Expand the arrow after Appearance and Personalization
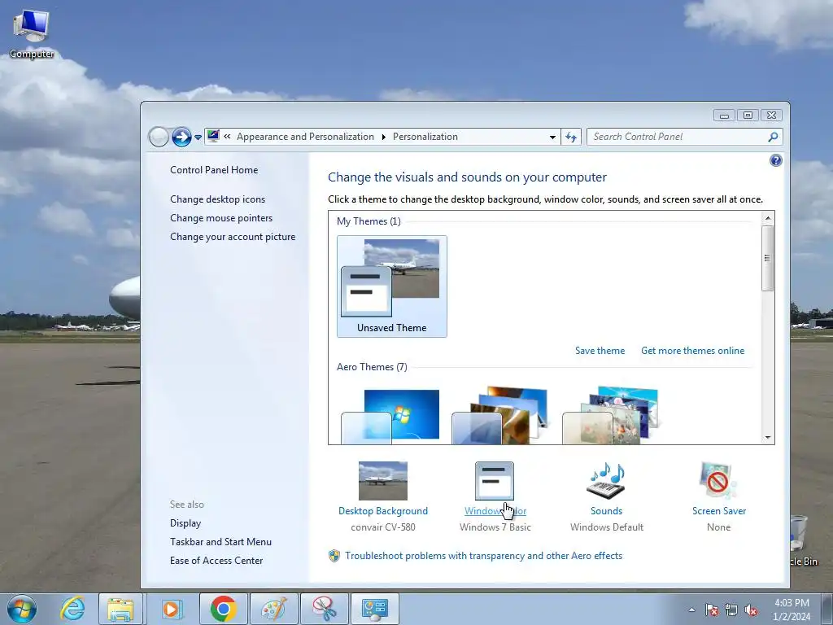The width and height of the screenshot is (833, 625). (384, 137)
